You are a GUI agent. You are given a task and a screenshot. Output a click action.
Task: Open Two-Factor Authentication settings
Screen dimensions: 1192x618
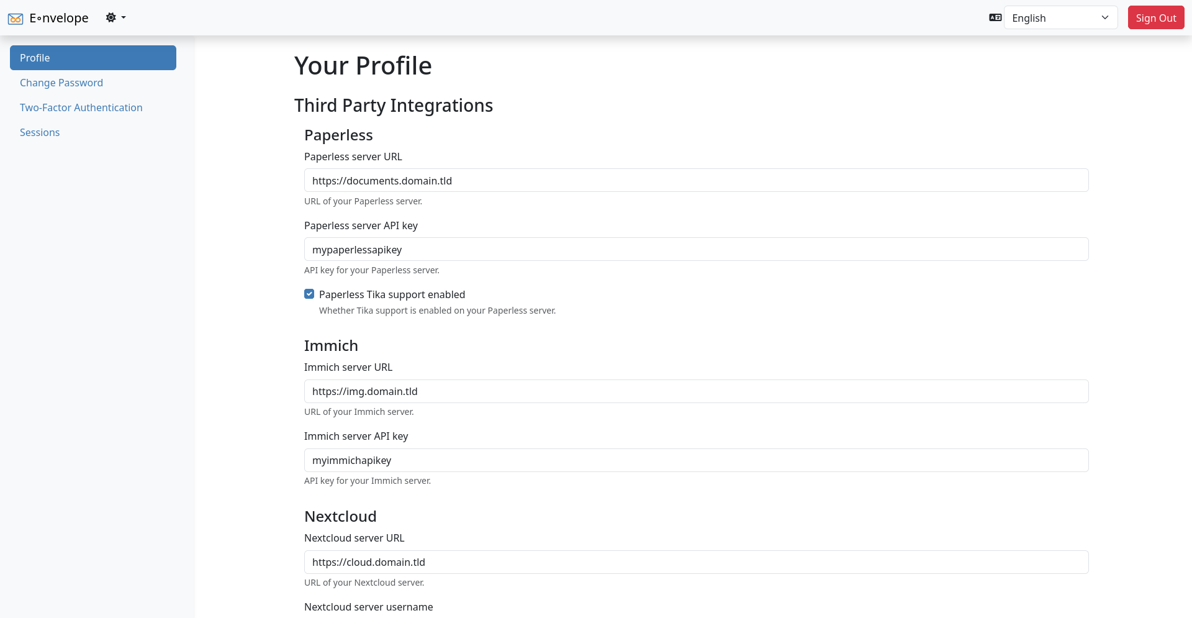coord(81,107)
